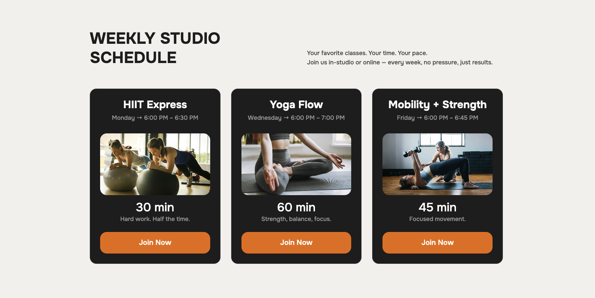Open the Mobility + Strength class photo
The image size is (595, 298).
click(437, 164)
